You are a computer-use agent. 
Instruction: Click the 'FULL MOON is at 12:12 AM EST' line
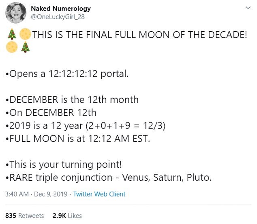click(x=78, y=139)
